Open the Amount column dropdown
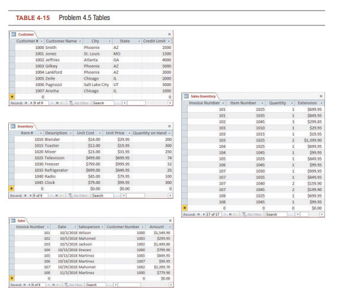Image resolution: width=354 pixels, height=306 pixels. (x=170, y=227)
